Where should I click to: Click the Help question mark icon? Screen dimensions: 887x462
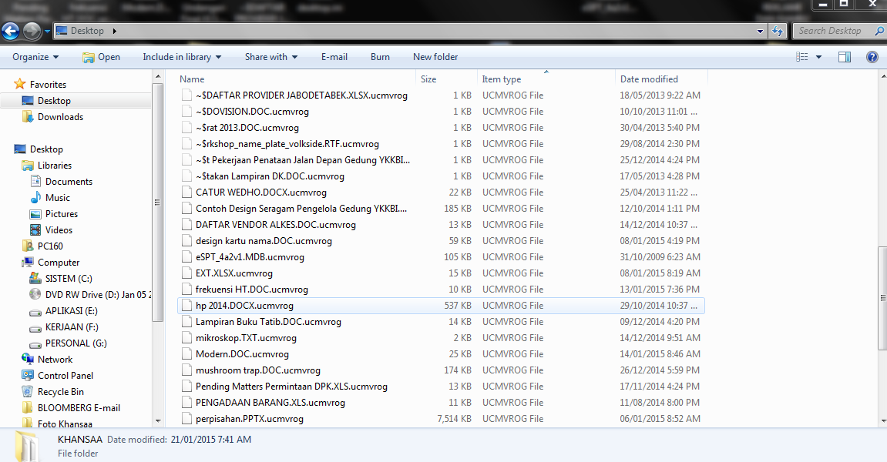872,57
